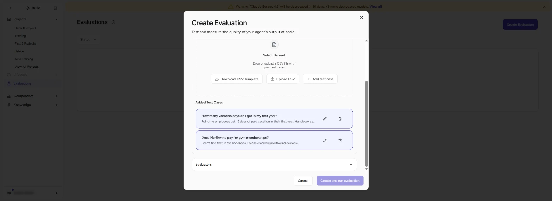Open First 3 Projects
Viewport: 552px width, 201px height.
25,43
